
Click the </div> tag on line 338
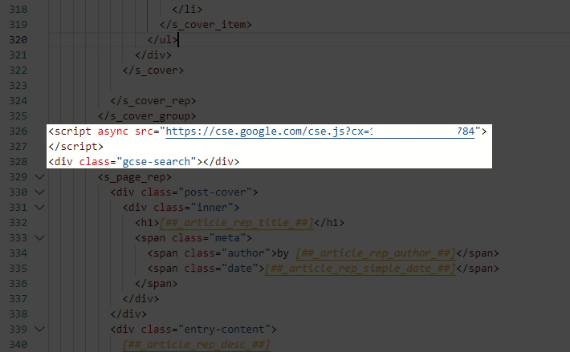click(x=128, y=314)
